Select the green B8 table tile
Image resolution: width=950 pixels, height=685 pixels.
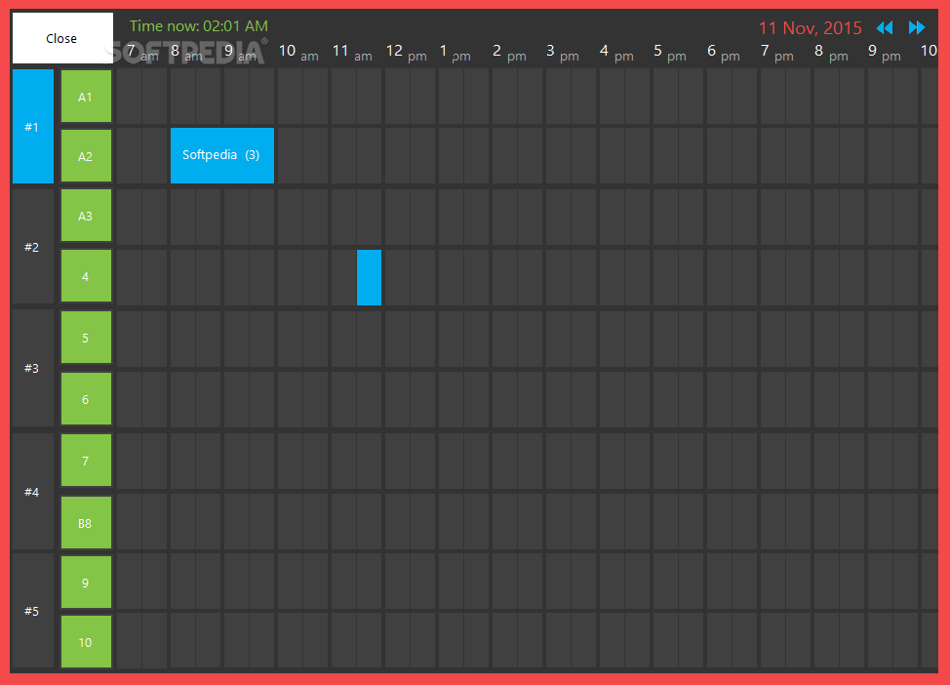pyautogui.click(x=86, y=523)
